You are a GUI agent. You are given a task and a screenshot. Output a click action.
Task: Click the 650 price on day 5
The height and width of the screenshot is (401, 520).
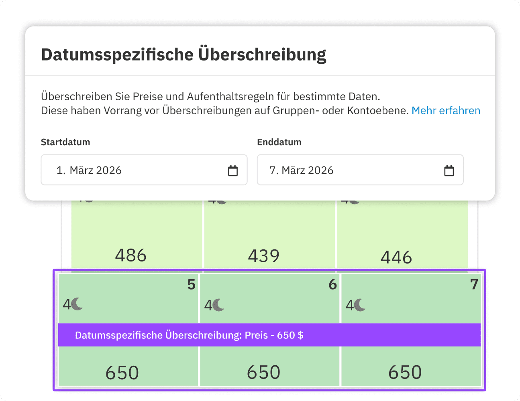click(x=122, y=372)
